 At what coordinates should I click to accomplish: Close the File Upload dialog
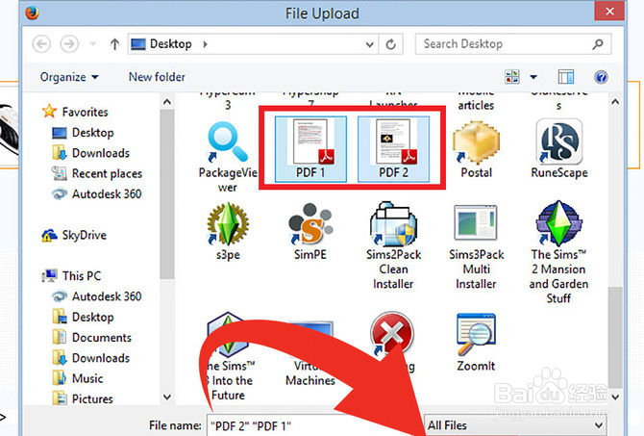609,12
